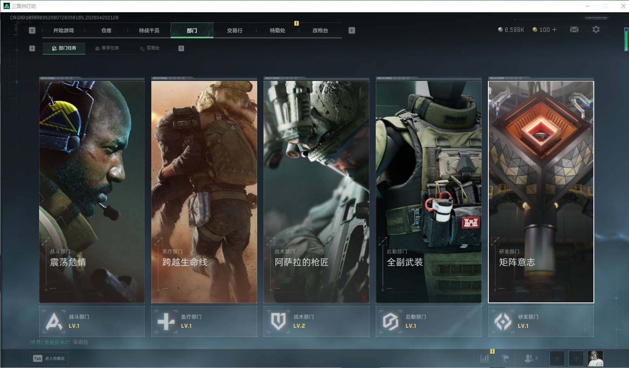
Task: Open the settings gear icon
Action: 596,30
